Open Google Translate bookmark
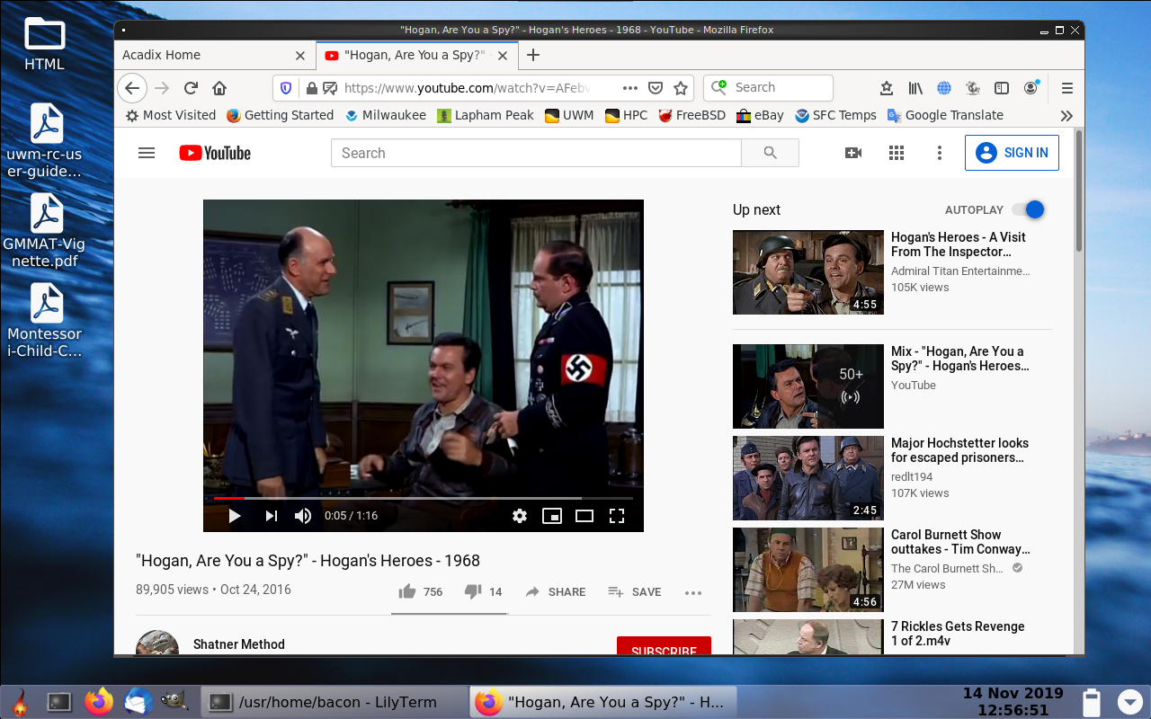This screenshot has width=1151, height=719. [x=945, y=115]
